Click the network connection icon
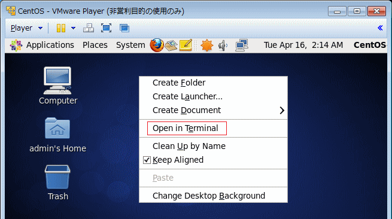This screenshot has width=392, height=219. (242, 45)
